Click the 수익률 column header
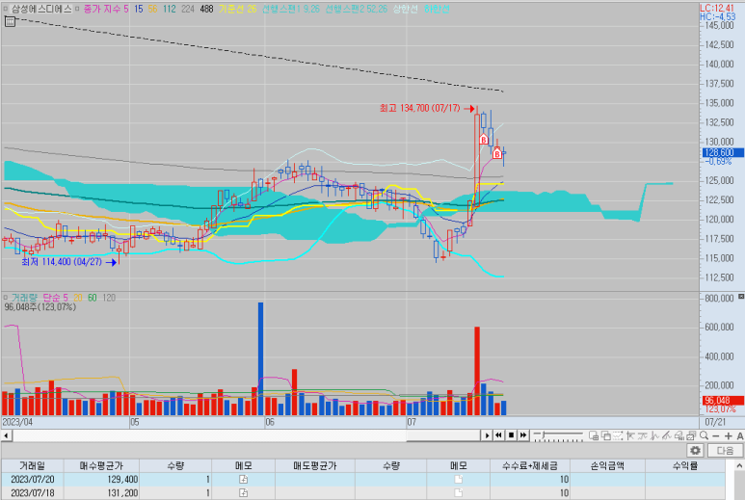 coord(684,466)
